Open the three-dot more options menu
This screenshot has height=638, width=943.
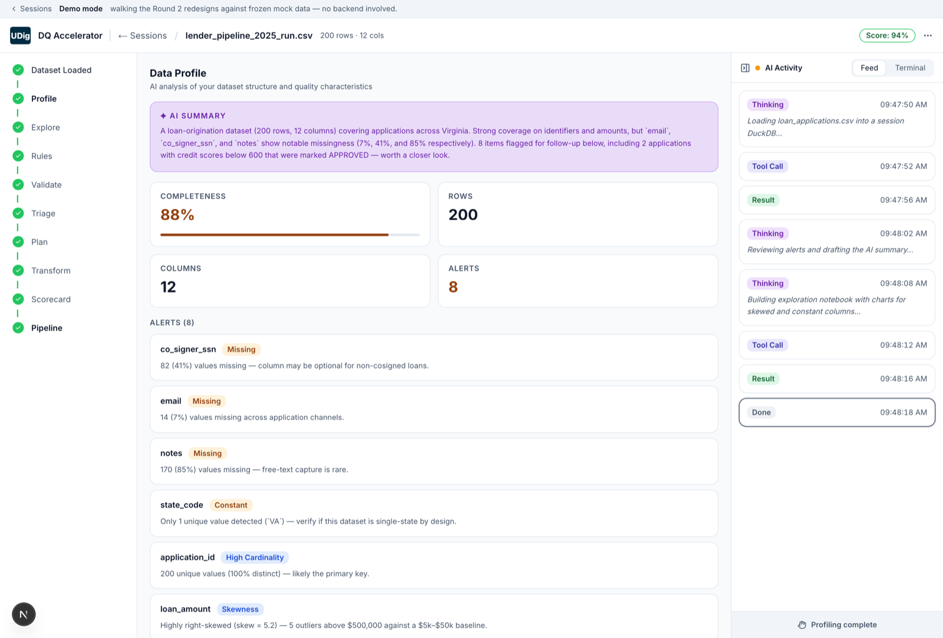(x=928, y=35)
